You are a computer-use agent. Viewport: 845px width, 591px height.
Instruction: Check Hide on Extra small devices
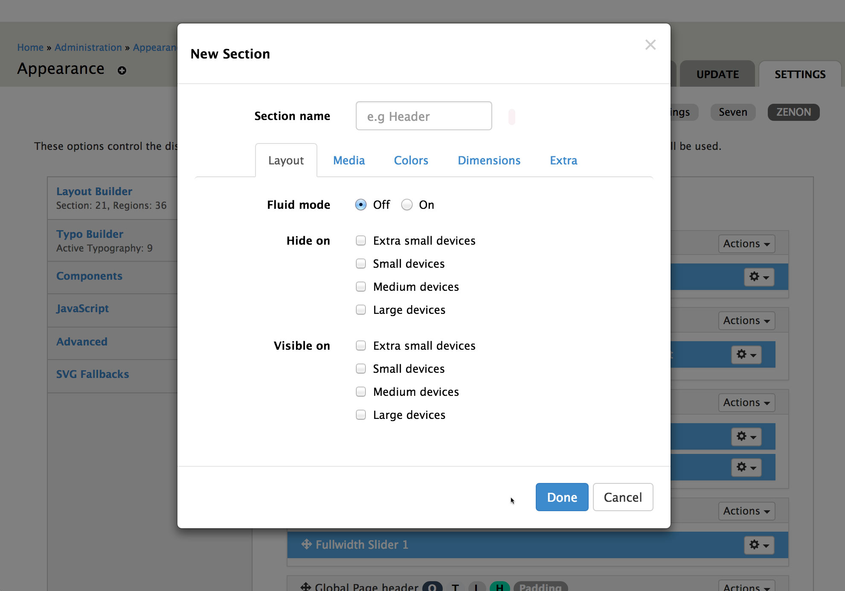(x=361, y=241)
